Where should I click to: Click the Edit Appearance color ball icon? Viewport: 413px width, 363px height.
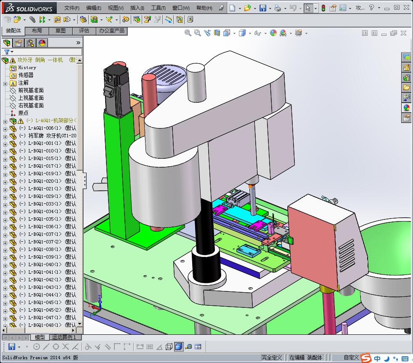click(x=273, y=33)
